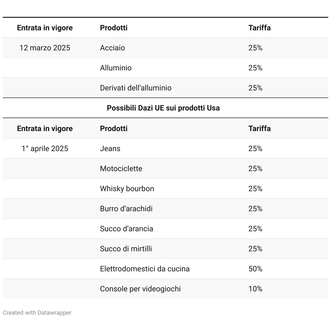Click the 10% tariff value
Viewport: 331px width, 319px height.
pos(255,289)
